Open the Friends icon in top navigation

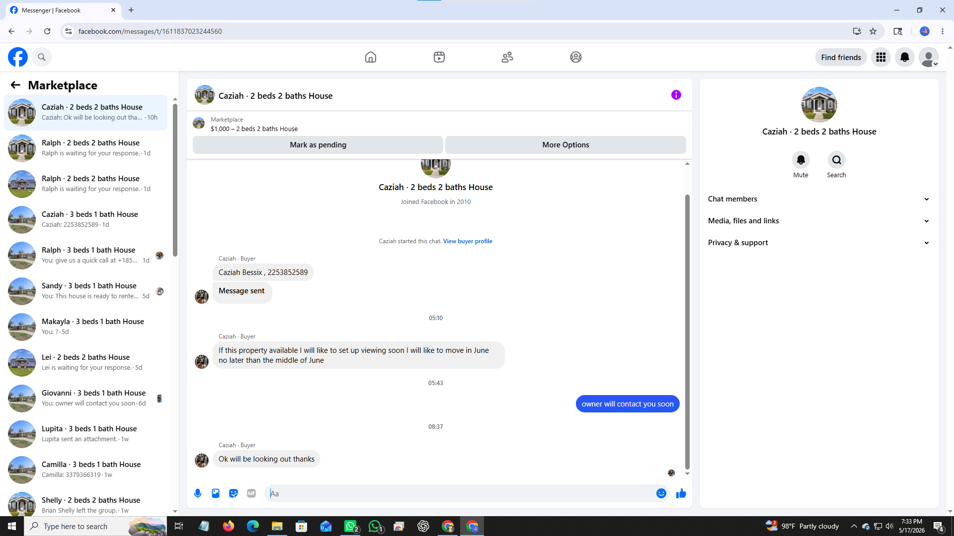pos(507,57)
